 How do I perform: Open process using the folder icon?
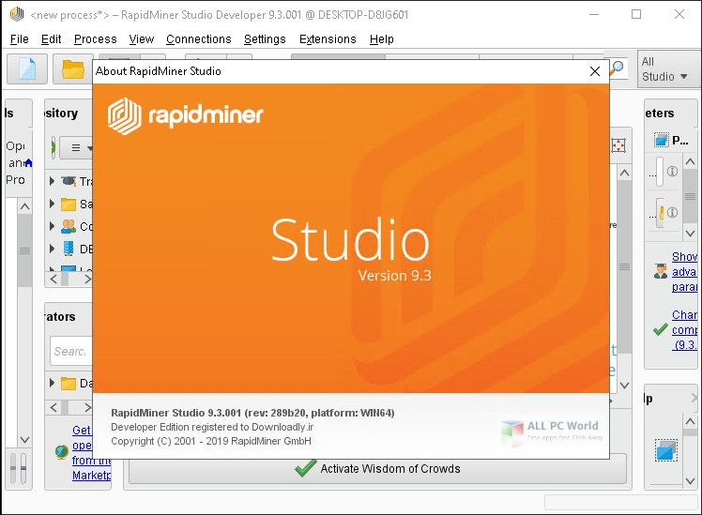click(73, 69)
